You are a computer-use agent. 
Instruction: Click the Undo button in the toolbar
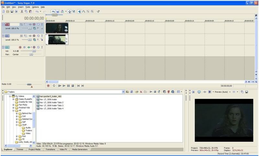click(37, 11)
